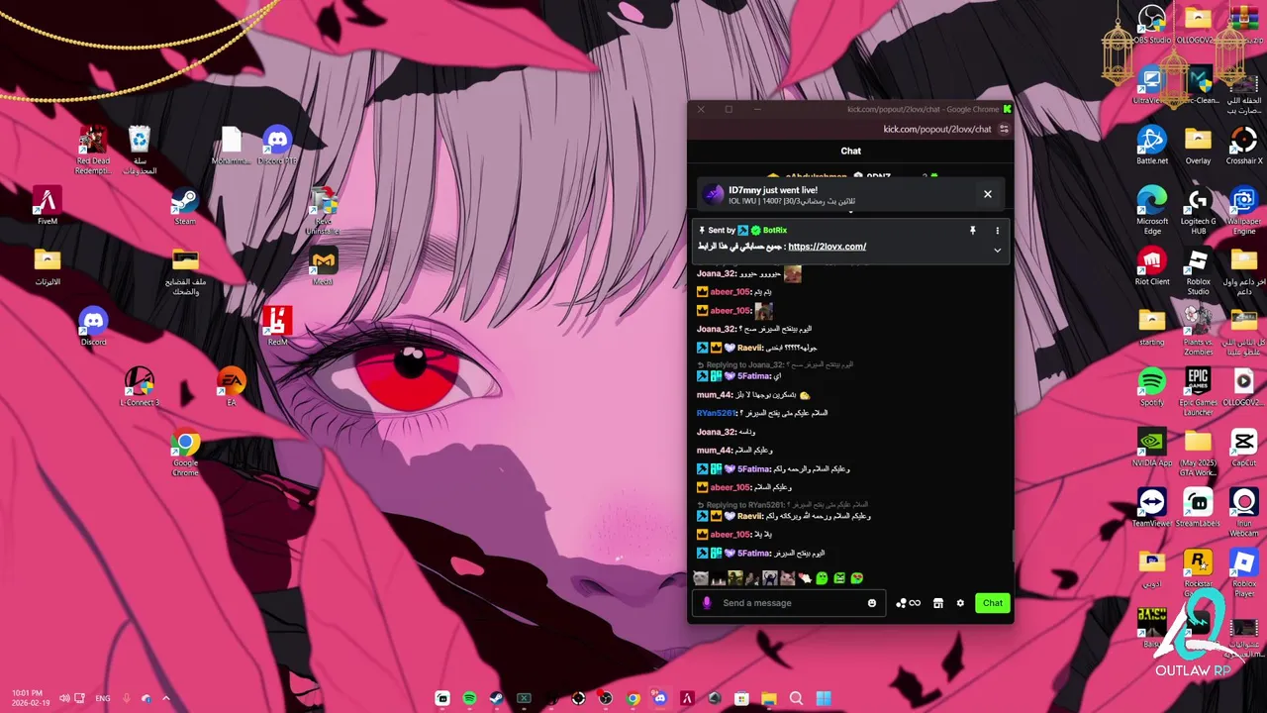Click the purple chat identity icon in input
The height and width of the screenshot is (713, 1267).
[707, 603]
